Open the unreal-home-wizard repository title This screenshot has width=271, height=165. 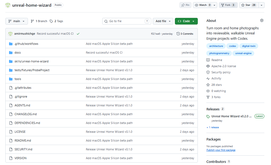32,5
